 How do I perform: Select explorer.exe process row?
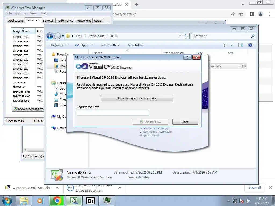click(x=28, y=91)
